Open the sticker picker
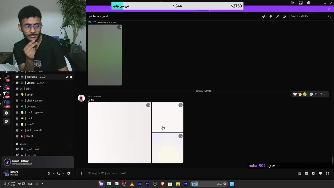Screen dimensions: 334x188 pyautogui.click(x=314, y=173)
